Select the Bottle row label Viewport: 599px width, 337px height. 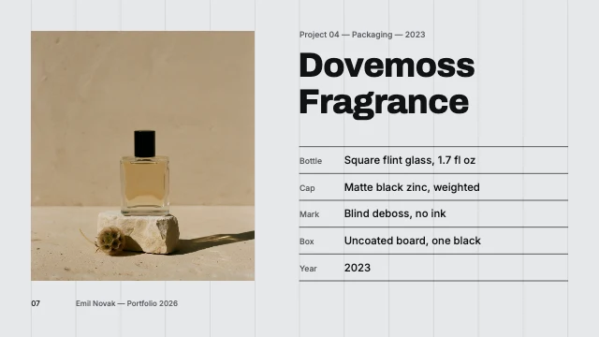point(311,161)
